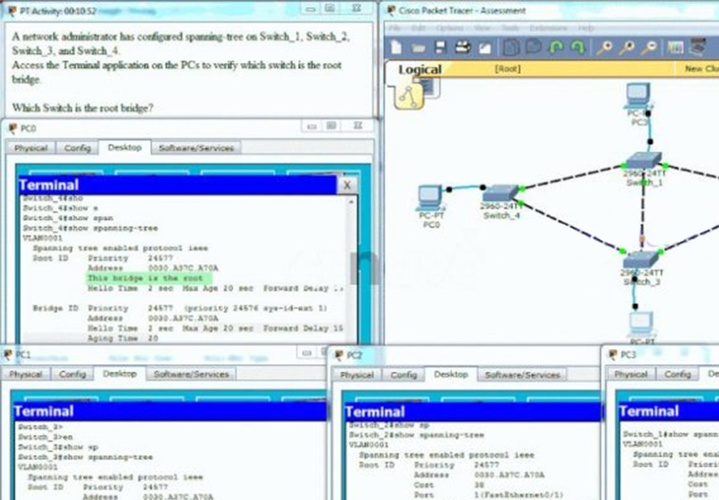Image resolution: width=719 pixels, height=500 pixels.
Task: Click the Print toolbar icon
Action: [462, 48]
